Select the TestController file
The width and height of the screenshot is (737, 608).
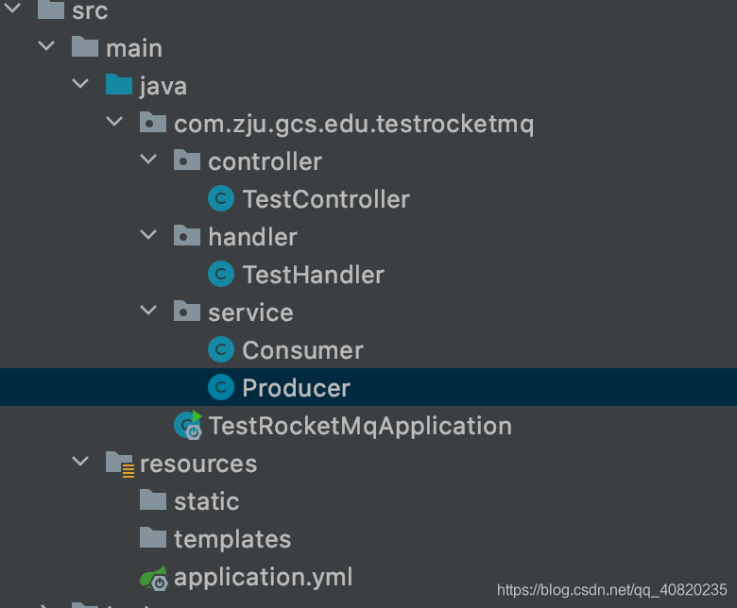click(325, 199)
